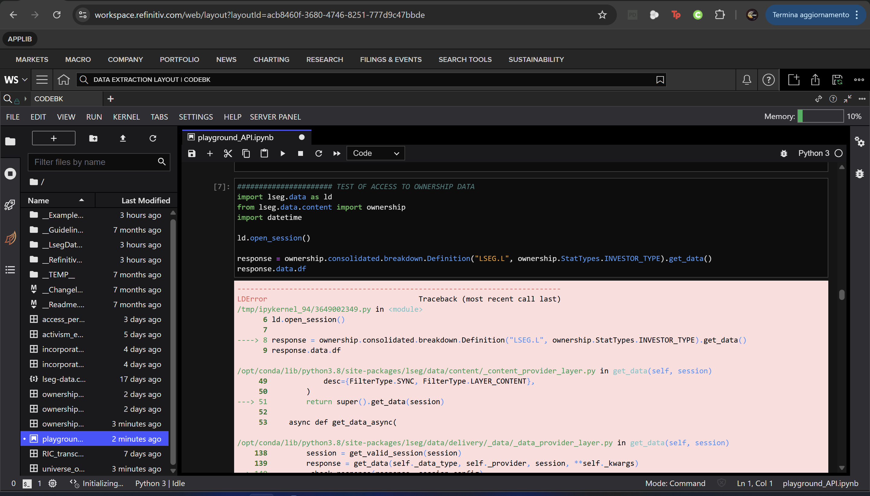Viewport: 870px width, 496px height.
Task: Save the playground_API notebook
Action: point(192,153)
